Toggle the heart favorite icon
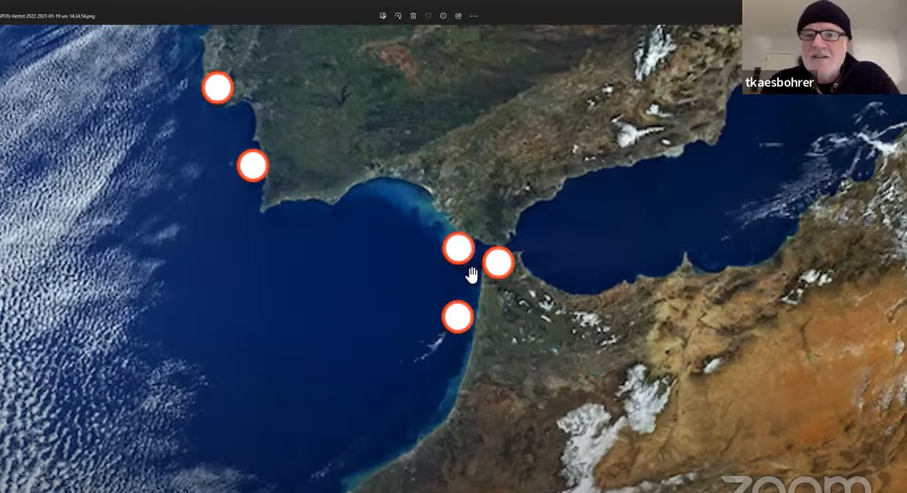This screenshot has height=493, width=907. [428, 16]
